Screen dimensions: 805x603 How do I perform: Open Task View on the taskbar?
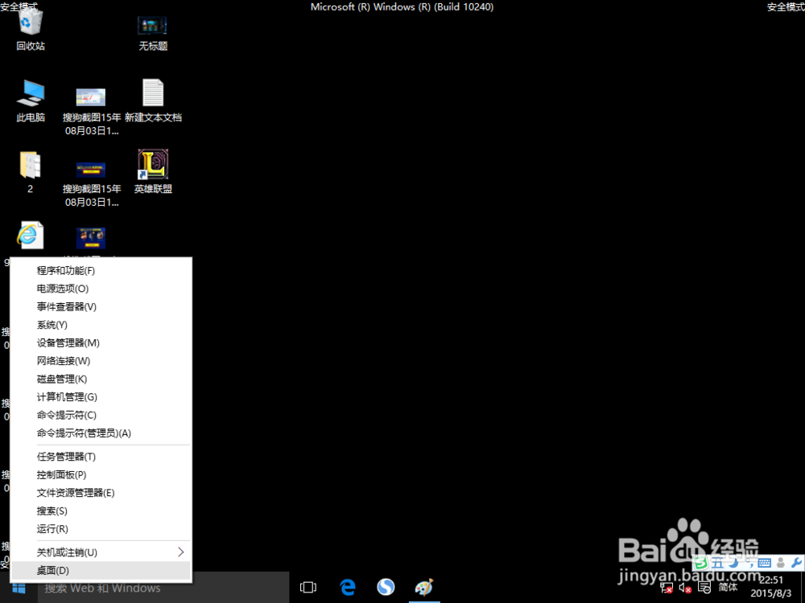pos(308,588)
